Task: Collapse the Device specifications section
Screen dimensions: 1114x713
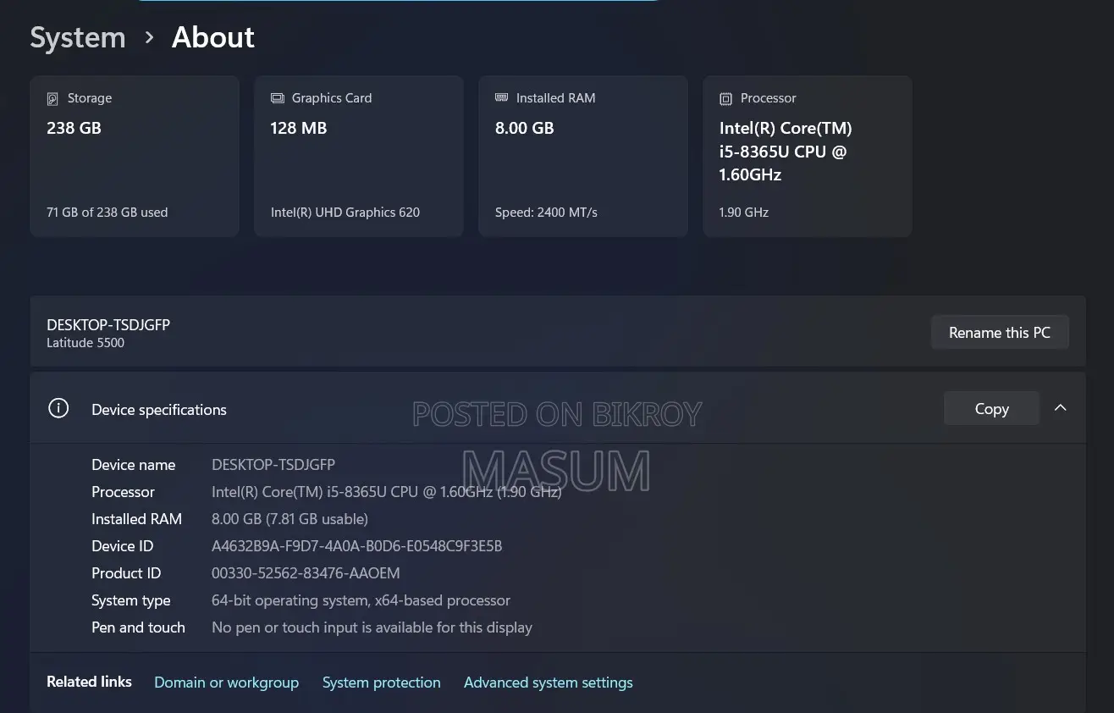Action: click(x=1060, y=408)
